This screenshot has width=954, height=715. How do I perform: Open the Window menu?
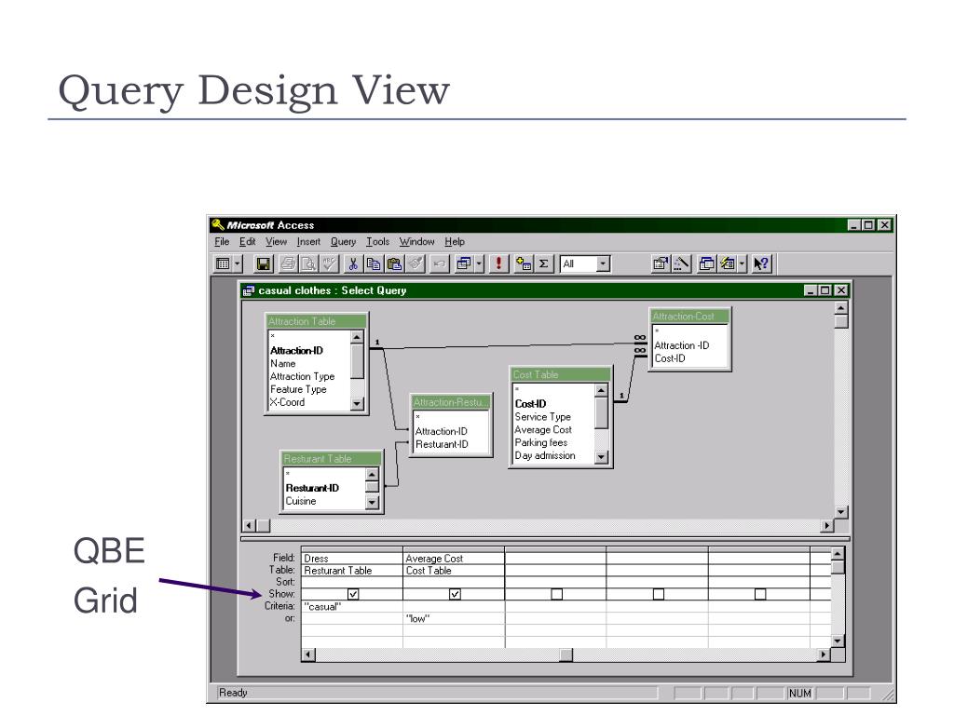pyautogui.click(x=416, y=241)
